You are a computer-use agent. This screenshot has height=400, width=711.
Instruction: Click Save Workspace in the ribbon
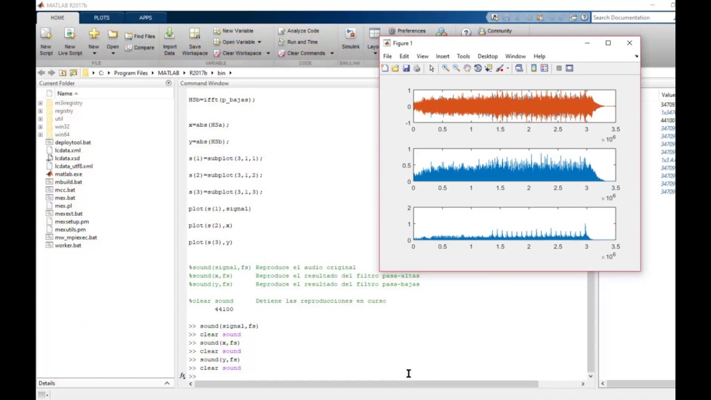[x=194, y=42]
